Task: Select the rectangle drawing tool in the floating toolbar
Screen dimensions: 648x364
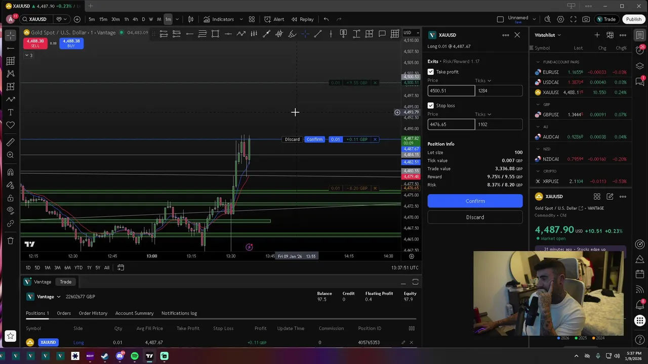Action: click(x=215, y=34)
